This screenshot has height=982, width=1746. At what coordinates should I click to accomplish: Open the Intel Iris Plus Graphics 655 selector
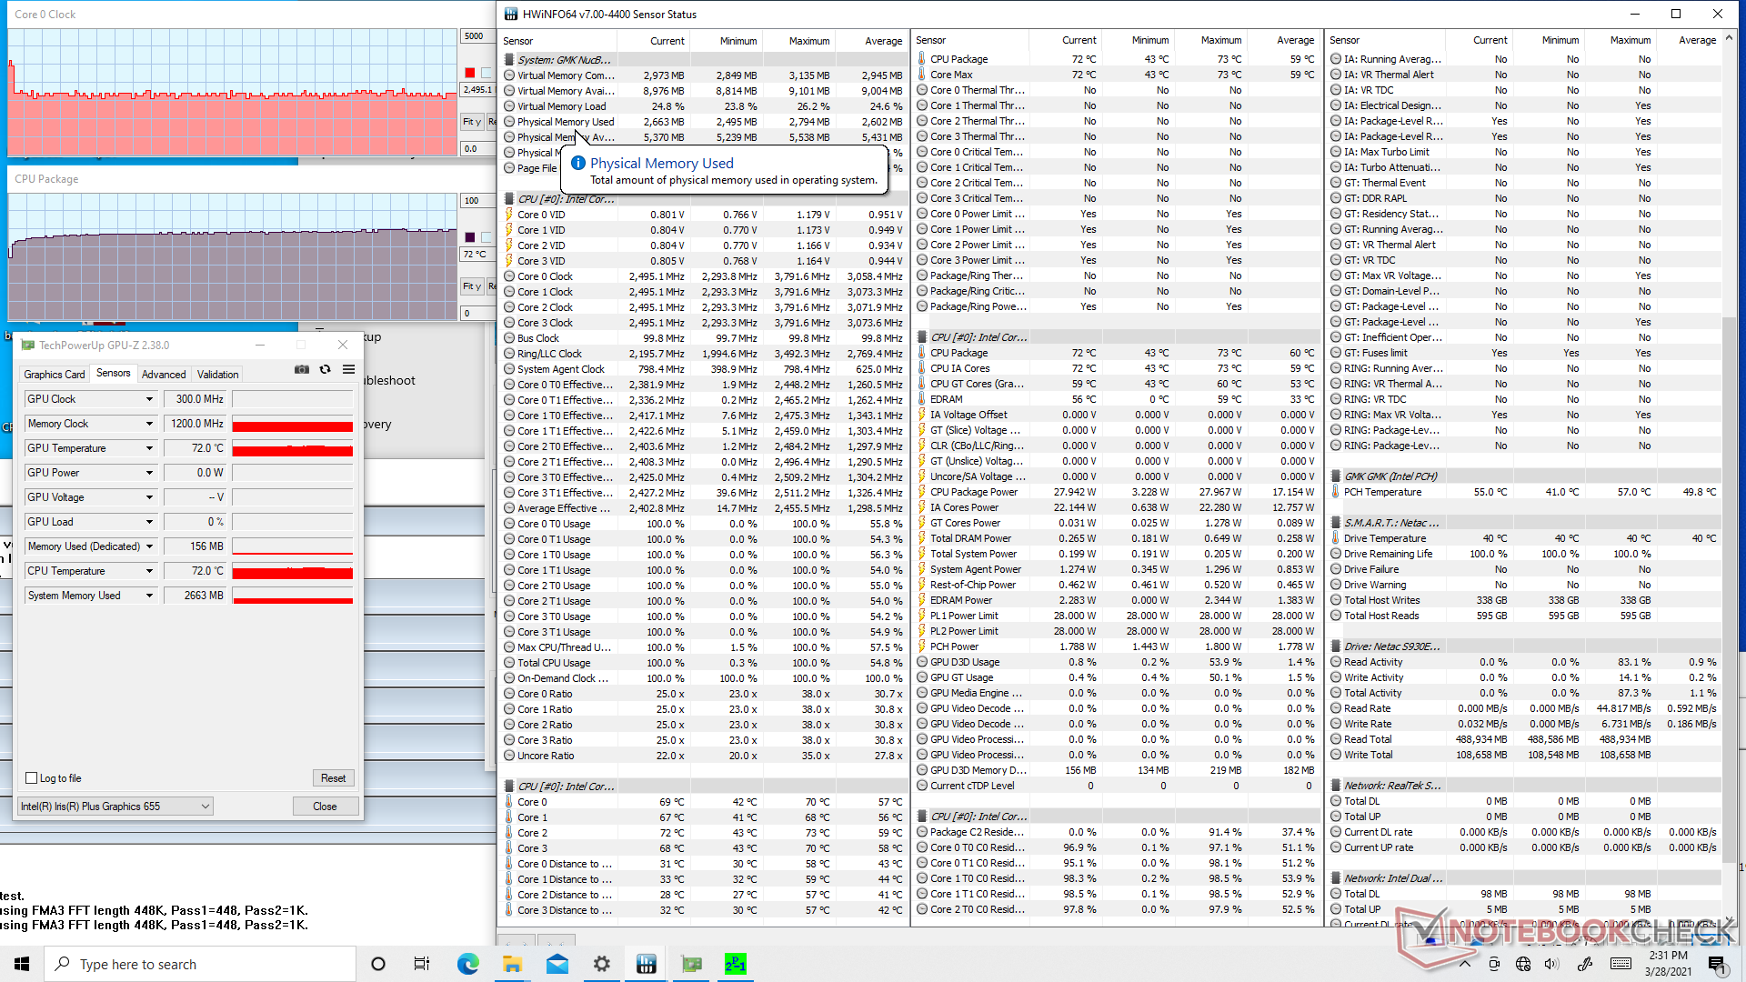click(115, 807)
